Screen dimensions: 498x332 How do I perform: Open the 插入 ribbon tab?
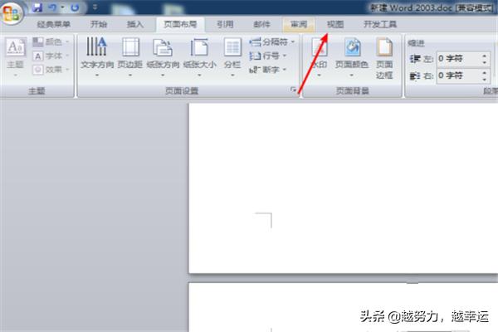[135, 24]
